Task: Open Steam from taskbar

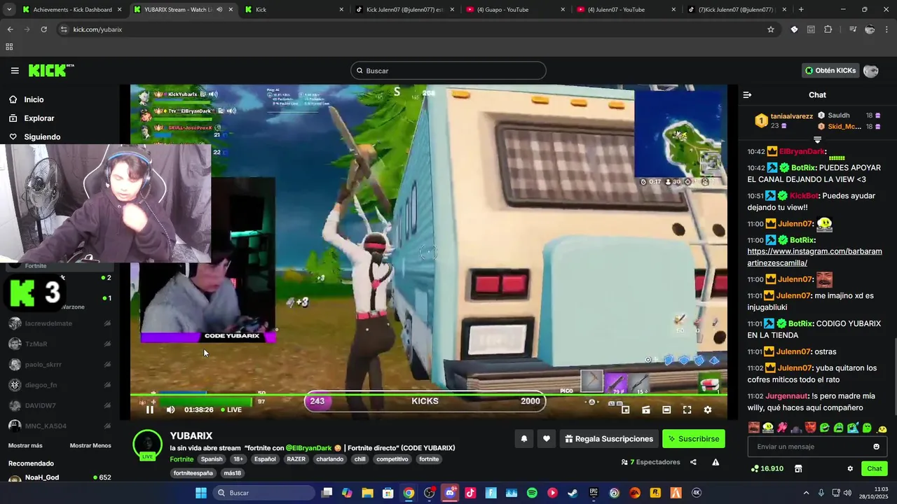Action: pos(573,493)
